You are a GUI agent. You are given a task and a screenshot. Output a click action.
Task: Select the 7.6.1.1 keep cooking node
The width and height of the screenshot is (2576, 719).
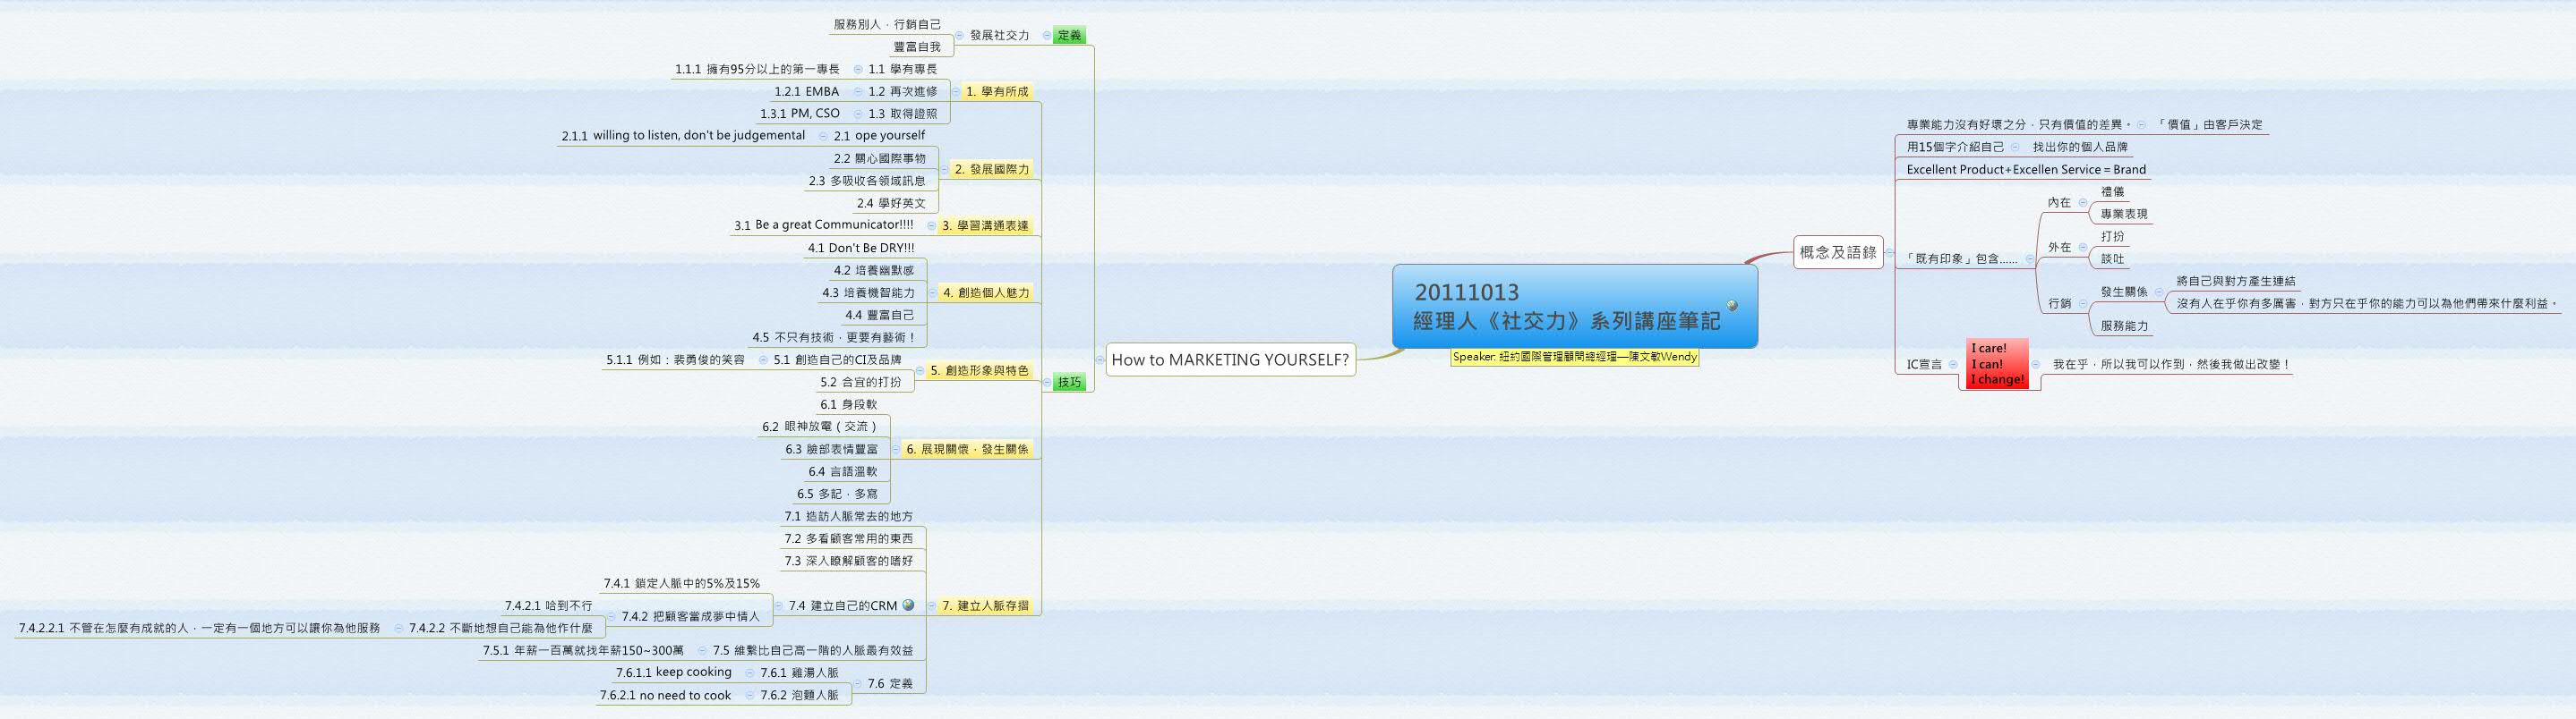674,673
